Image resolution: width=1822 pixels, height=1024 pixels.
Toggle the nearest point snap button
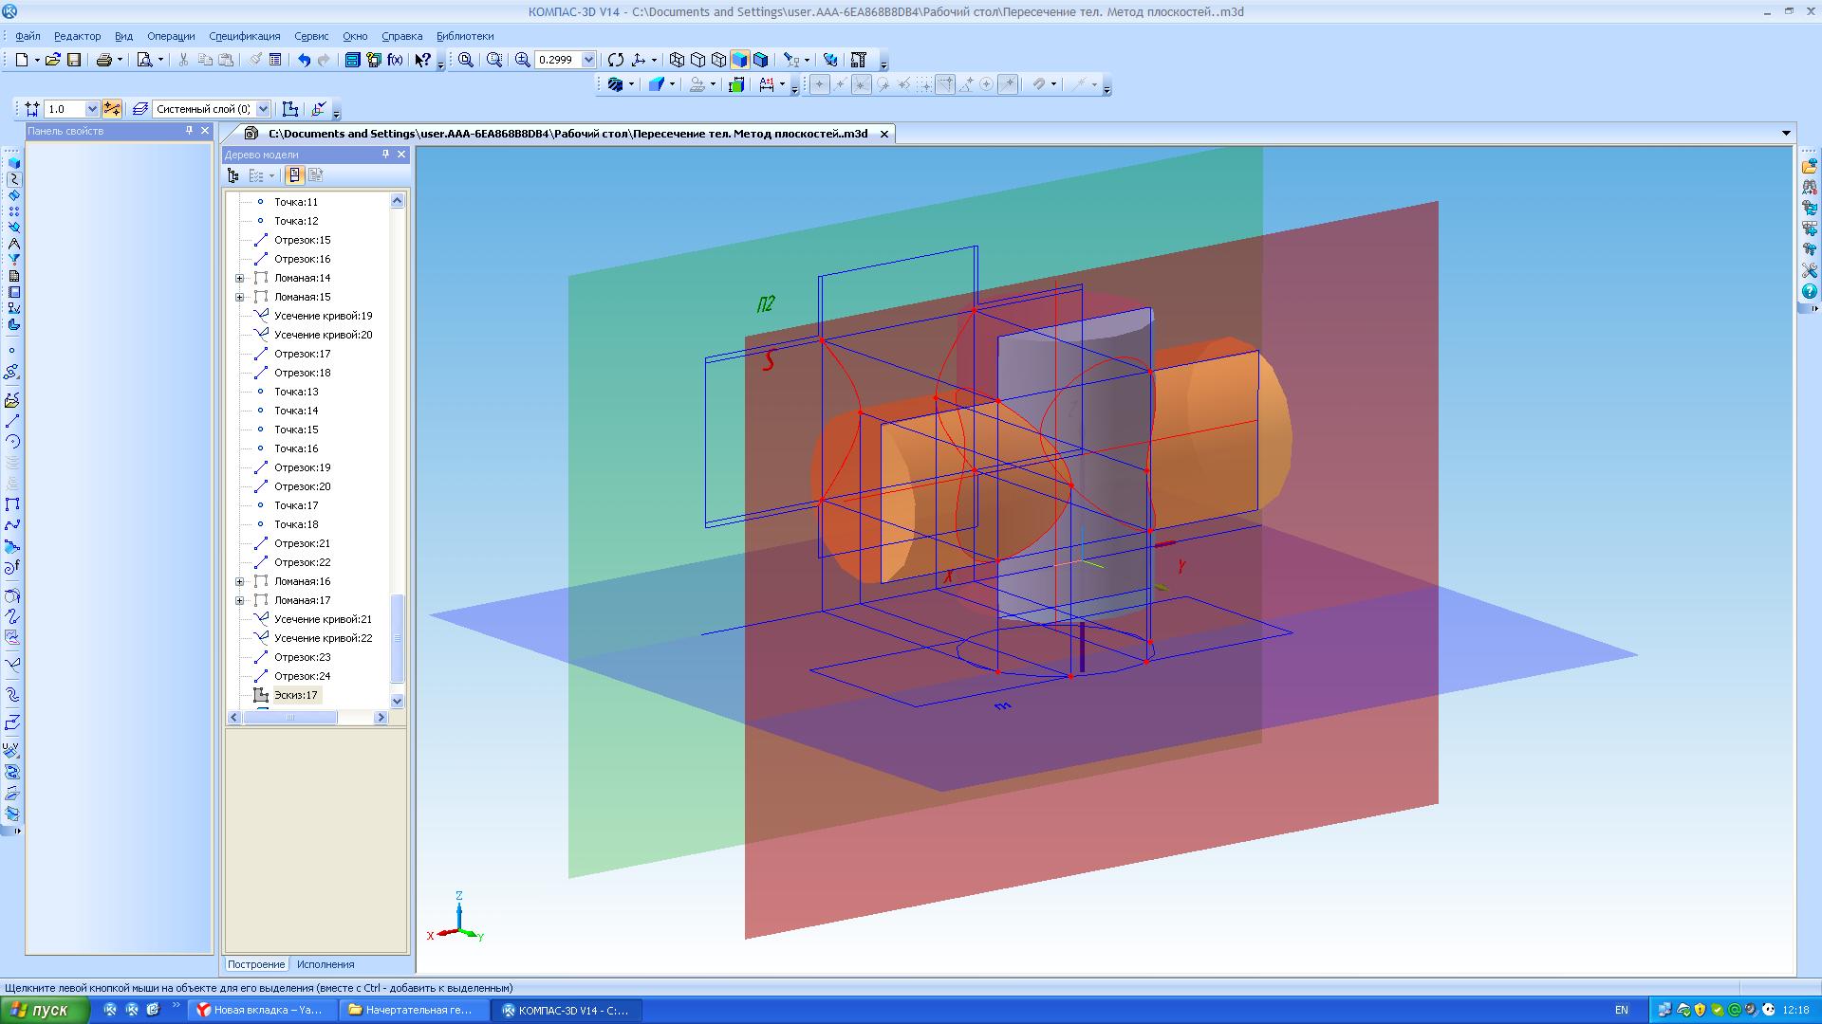[820, 84]
